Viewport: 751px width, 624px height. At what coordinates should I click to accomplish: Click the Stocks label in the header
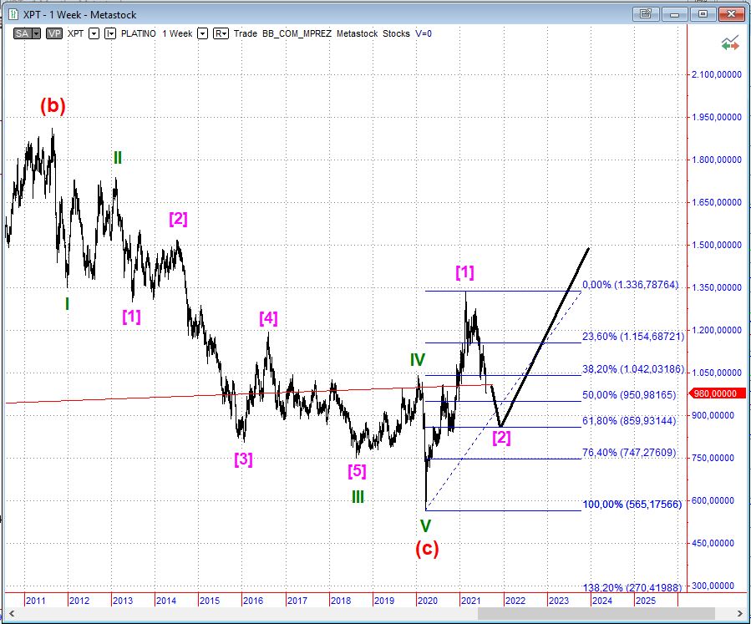point(396,33)
